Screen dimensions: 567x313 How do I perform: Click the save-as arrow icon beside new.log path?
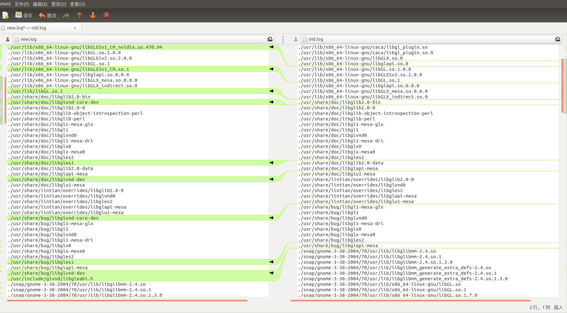(7, 39)
